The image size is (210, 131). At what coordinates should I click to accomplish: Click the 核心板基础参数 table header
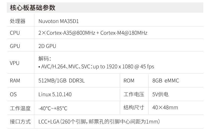tap(33, 7)
